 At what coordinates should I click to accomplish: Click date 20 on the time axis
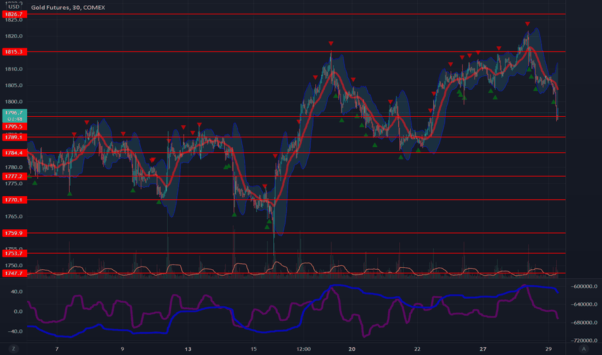(x=351, y=349)
